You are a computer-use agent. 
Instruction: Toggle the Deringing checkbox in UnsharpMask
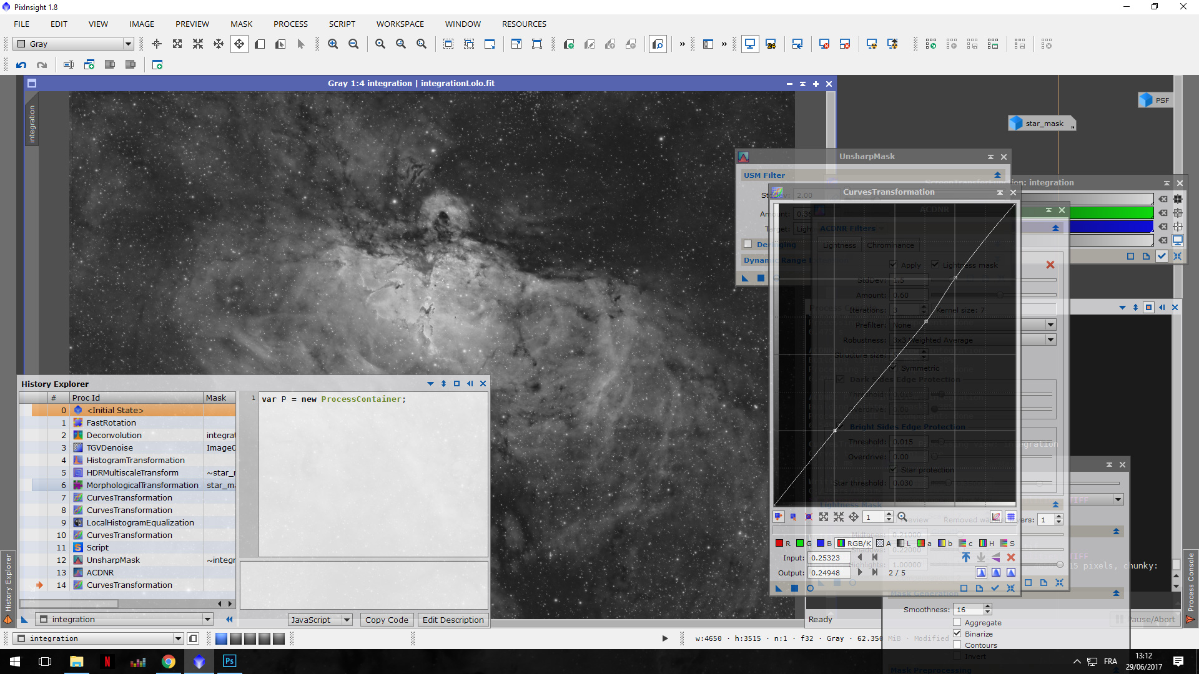(x=748, y=244)
